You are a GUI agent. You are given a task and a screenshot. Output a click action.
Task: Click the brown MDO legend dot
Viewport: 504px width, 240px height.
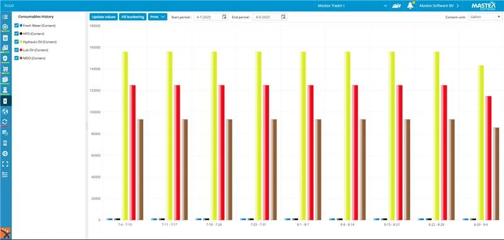pyautogui.click(x=21, y=58)
